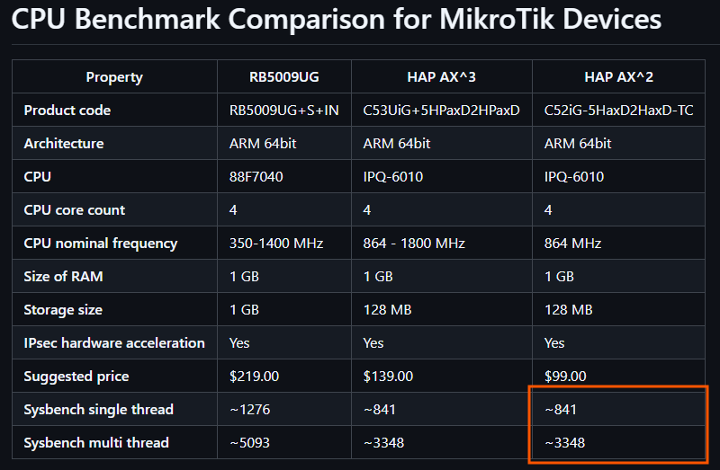
Task: Select the HAP AX^2 column header
Action: pyautogui.click(x=618, y=77)
